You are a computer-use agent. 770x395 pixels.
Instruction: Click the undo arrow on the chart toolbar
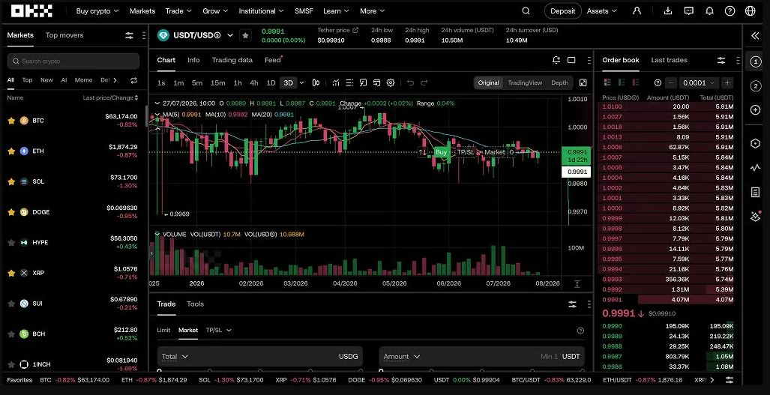point(411,83)
